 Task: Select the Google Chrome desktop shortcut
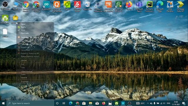coord(26,6)
